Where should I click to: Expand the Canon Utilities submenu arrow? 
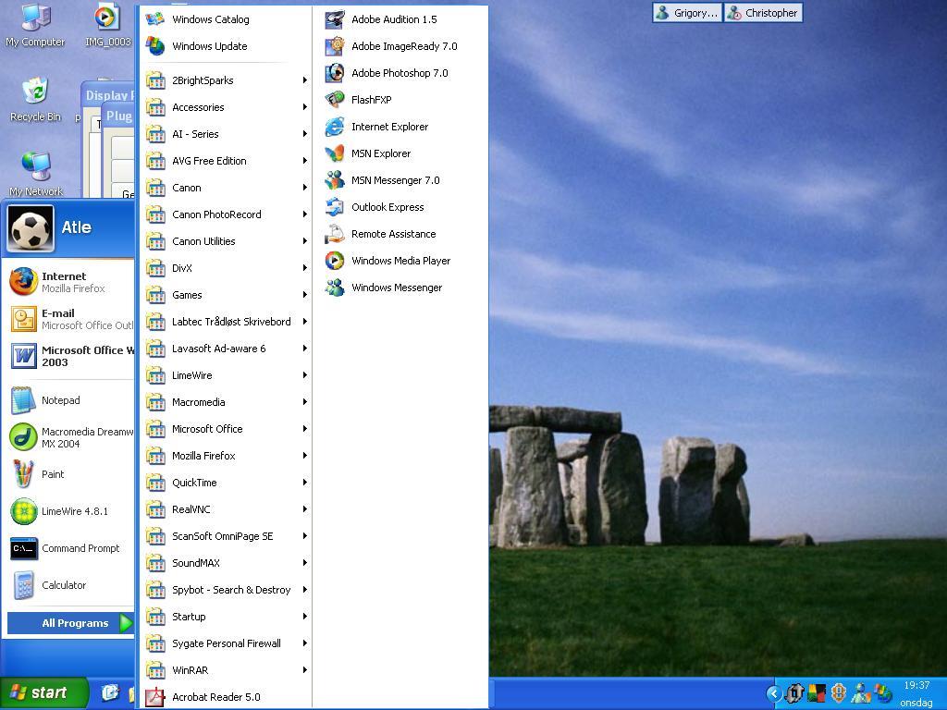click(305, 241)
